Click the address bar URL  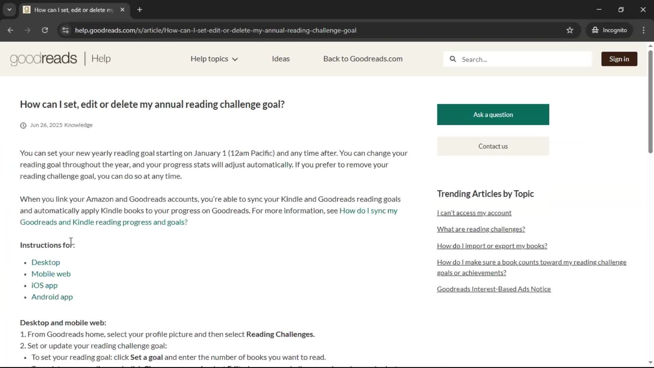(x=216, y=30)
